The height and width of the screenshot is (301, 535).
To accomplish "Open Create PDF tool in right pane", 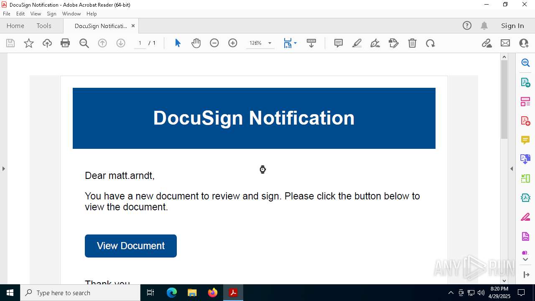I will tap(525, 121).
